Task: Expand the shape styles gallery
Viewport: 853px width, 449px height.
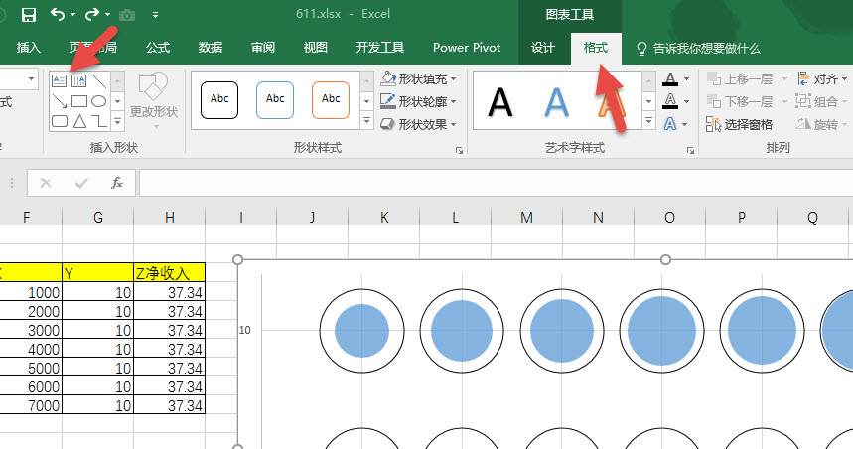Action: pos(366,121)
